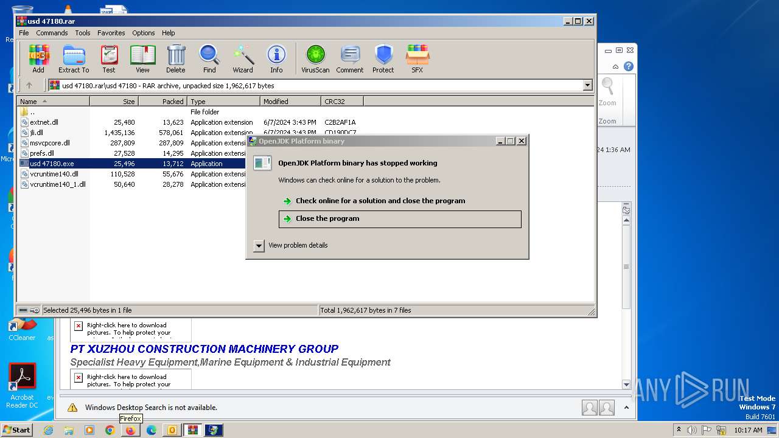Click the volume speaker tray icon
The height and width of the screenshot is (438, 779).
tap(691, 430)
